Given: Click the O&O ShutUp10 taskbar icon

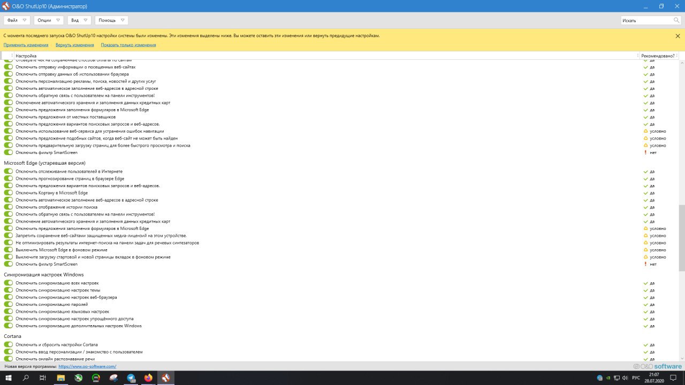Looking at the screenshot, I should click(x=166, y=378).
